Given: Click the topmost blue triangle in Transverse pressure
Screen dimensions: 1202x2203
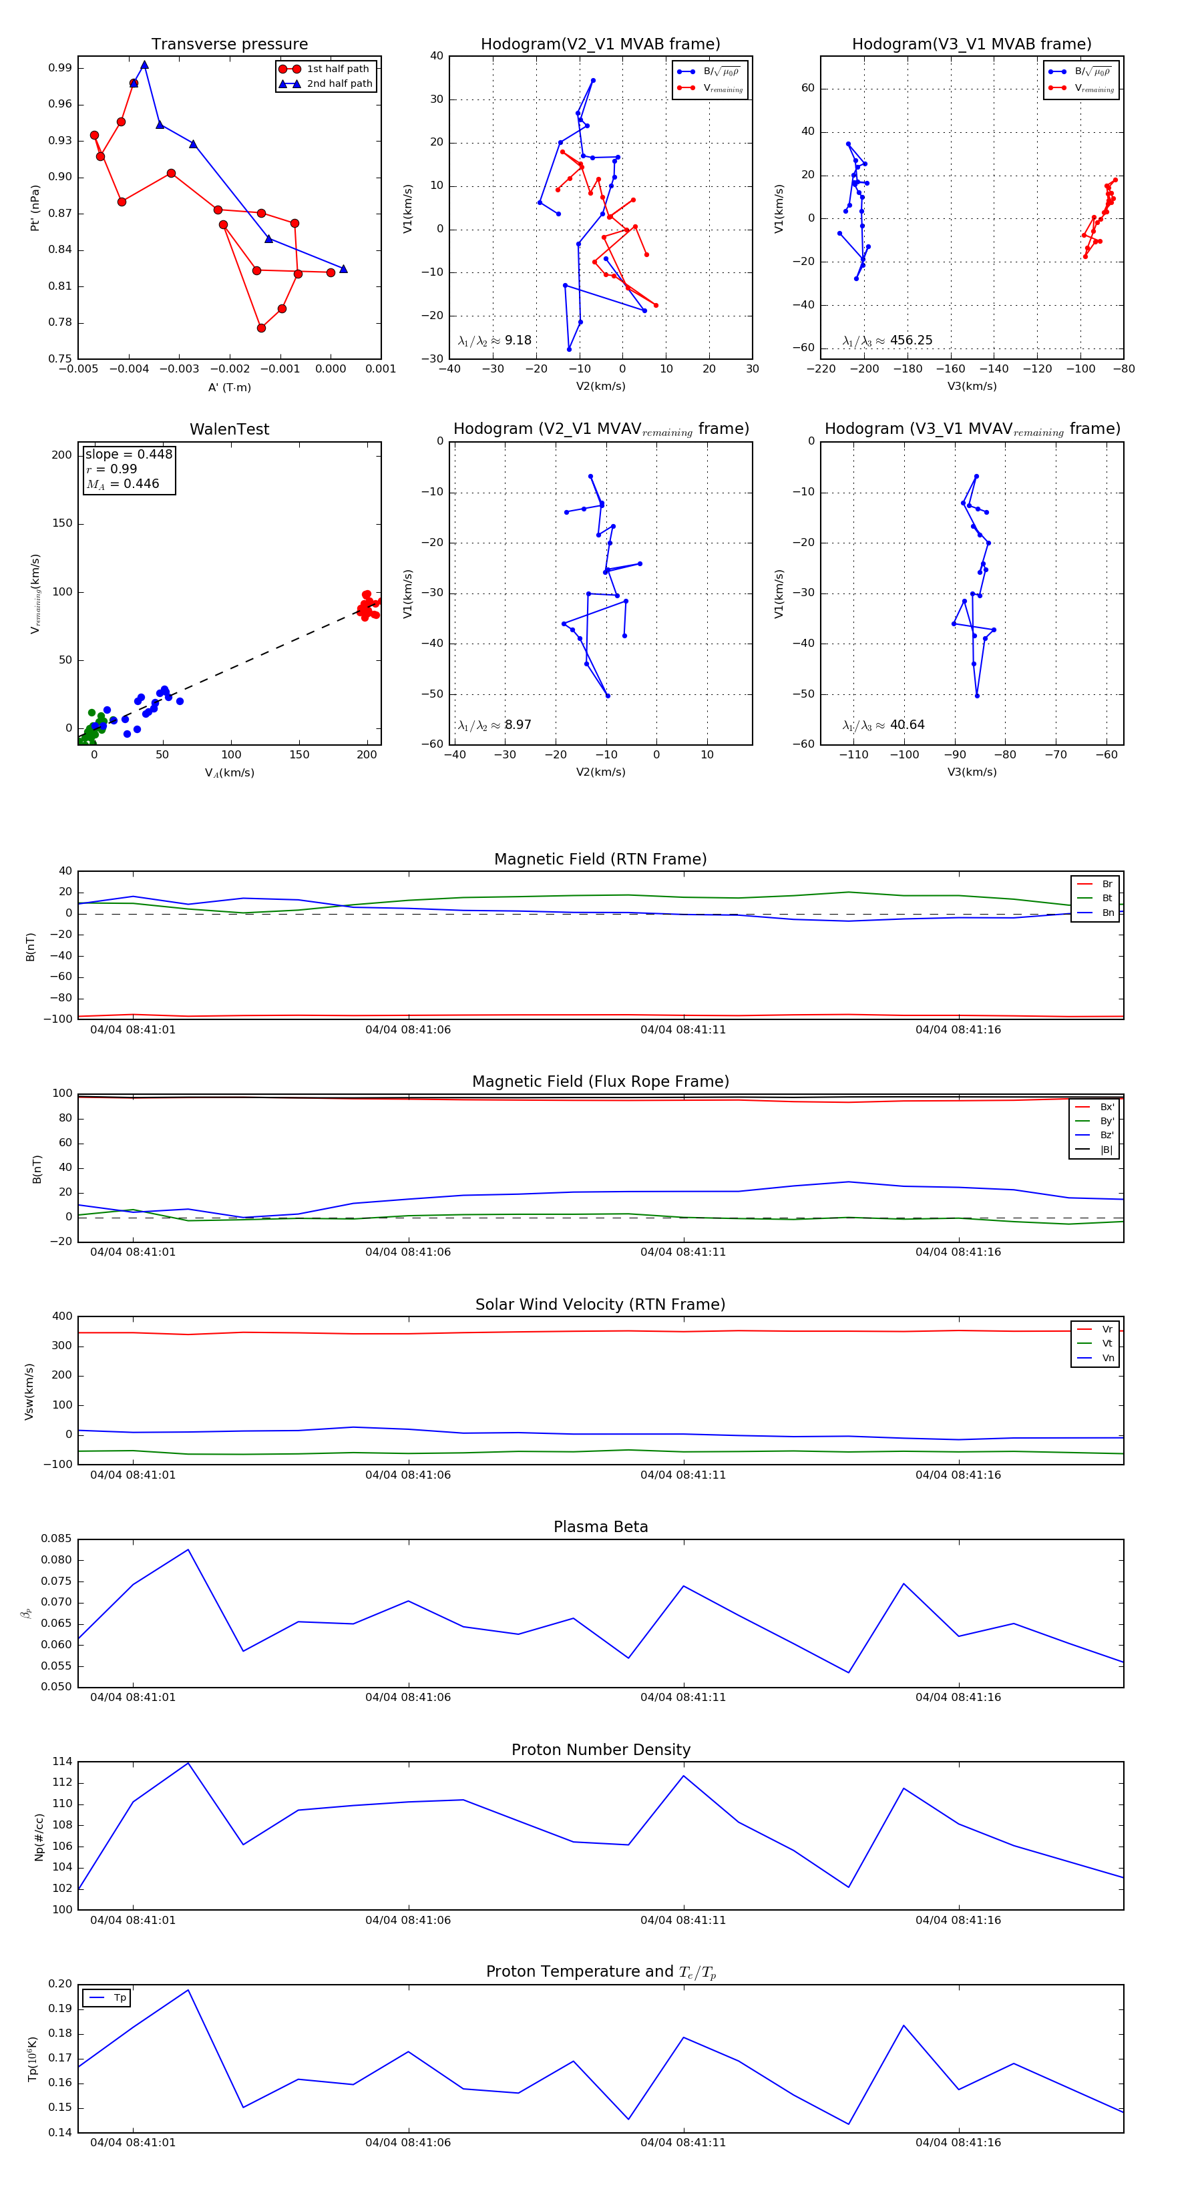Looking at the screenshot, I should (x=145, y=65).
